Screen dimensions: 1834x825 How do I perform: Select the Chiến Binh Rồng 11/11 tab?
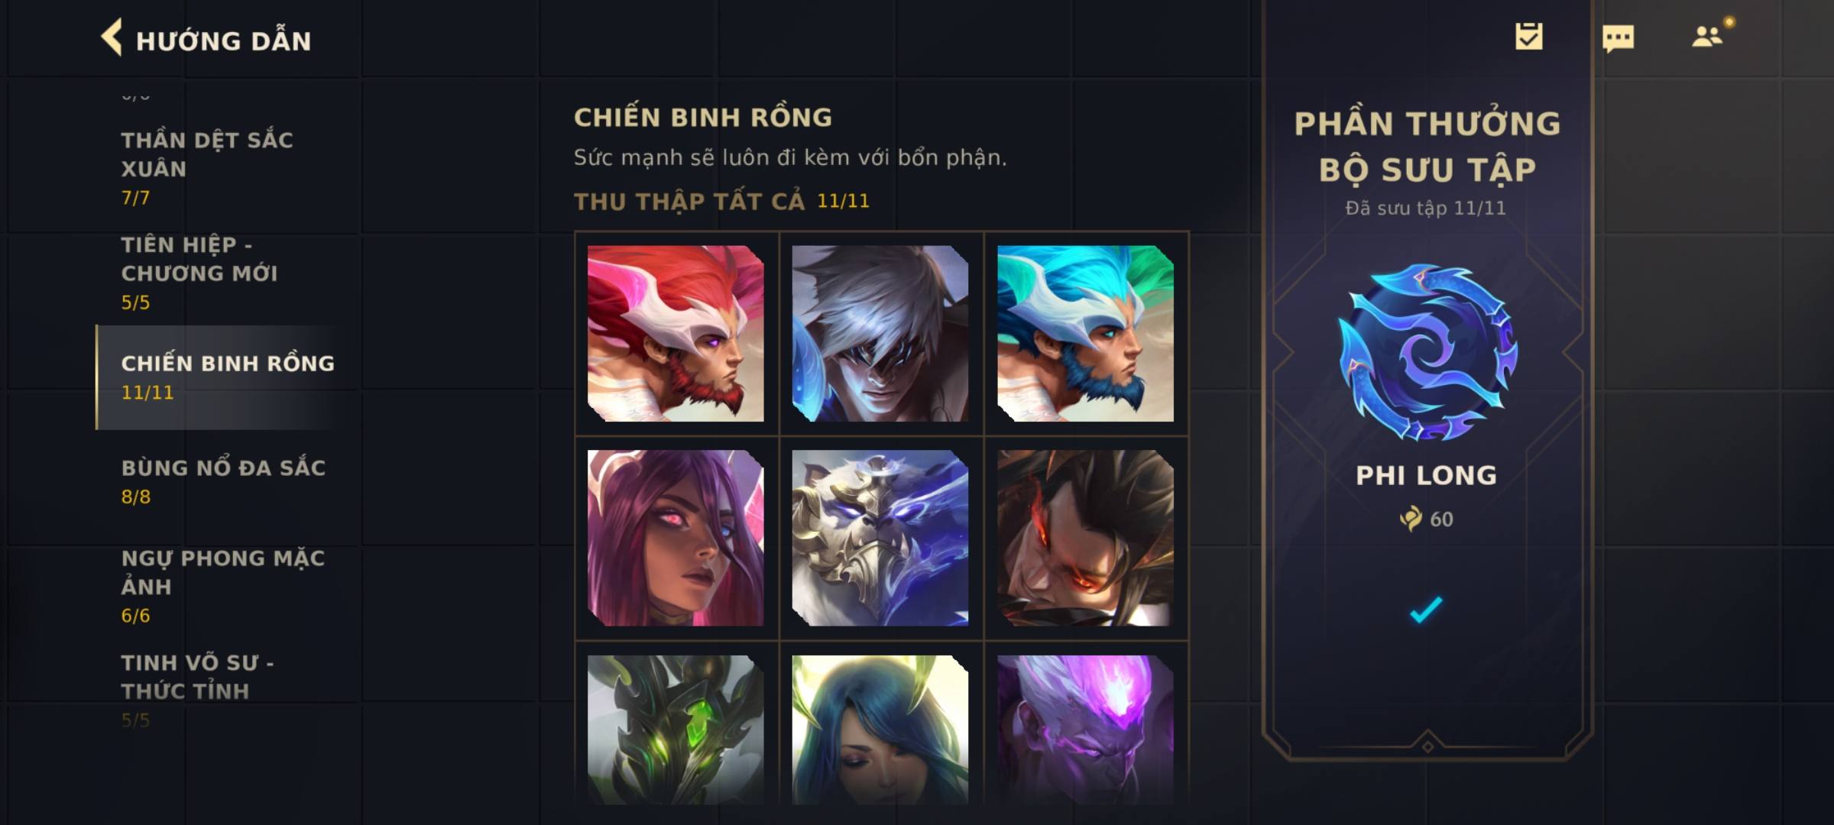[x=227, y=377]
